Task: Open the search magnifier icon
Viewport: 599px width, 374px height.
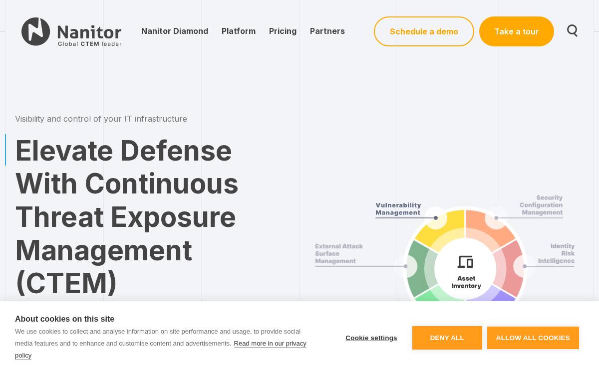Action: coord(573,31)
